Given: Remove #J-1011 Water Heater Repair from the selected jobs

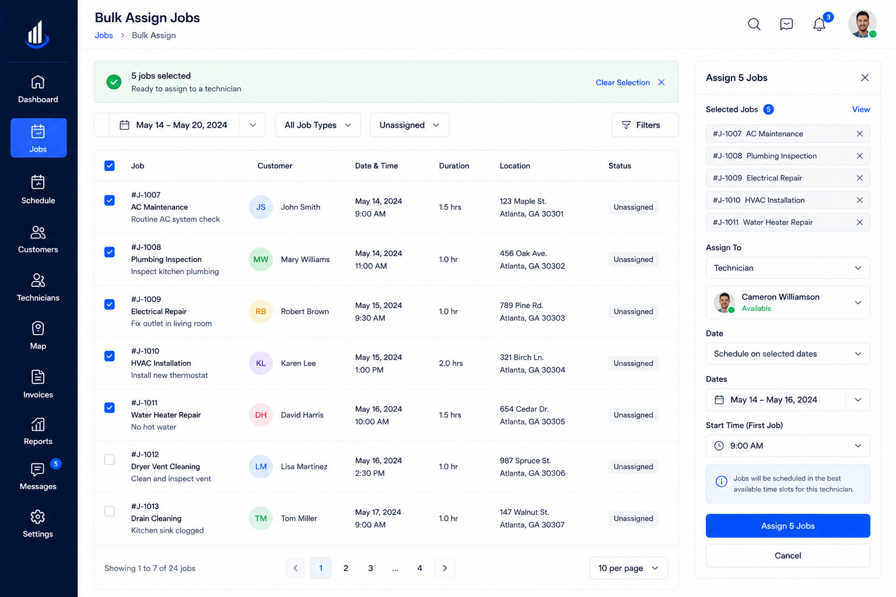Looking at the screenshot, I should [x=859, y=222].
